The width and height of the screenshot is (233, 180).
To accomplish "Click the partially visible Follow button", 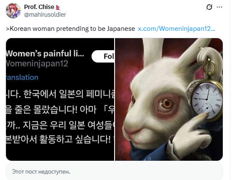I will 103,56.
